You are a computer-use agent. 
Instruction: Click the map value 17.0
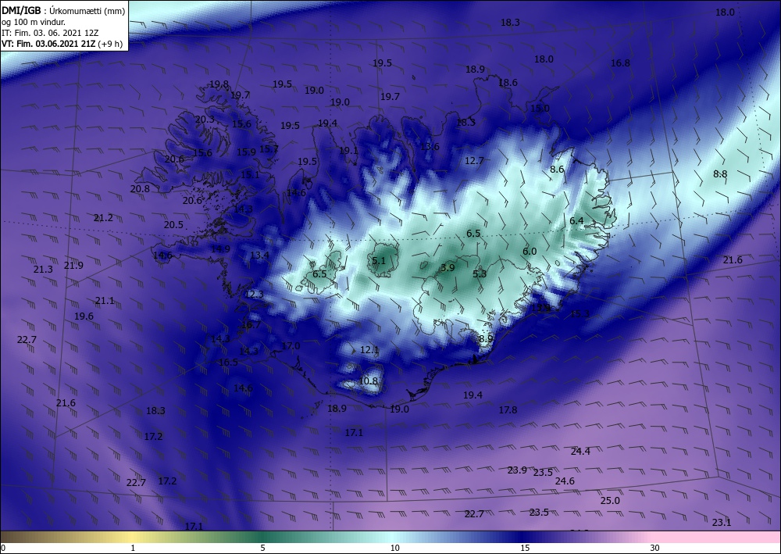(291, 345)
